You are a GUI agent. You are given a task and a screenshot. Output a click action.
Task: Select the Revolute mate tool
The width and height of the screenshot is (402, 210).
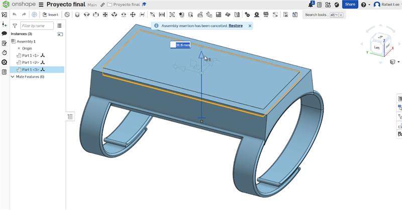tap(86, 15)
